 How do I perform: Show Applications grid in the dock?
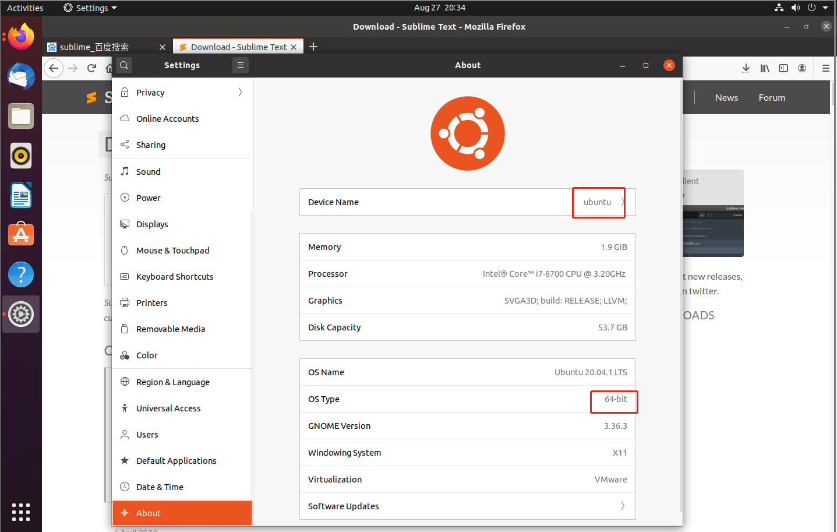21,512
